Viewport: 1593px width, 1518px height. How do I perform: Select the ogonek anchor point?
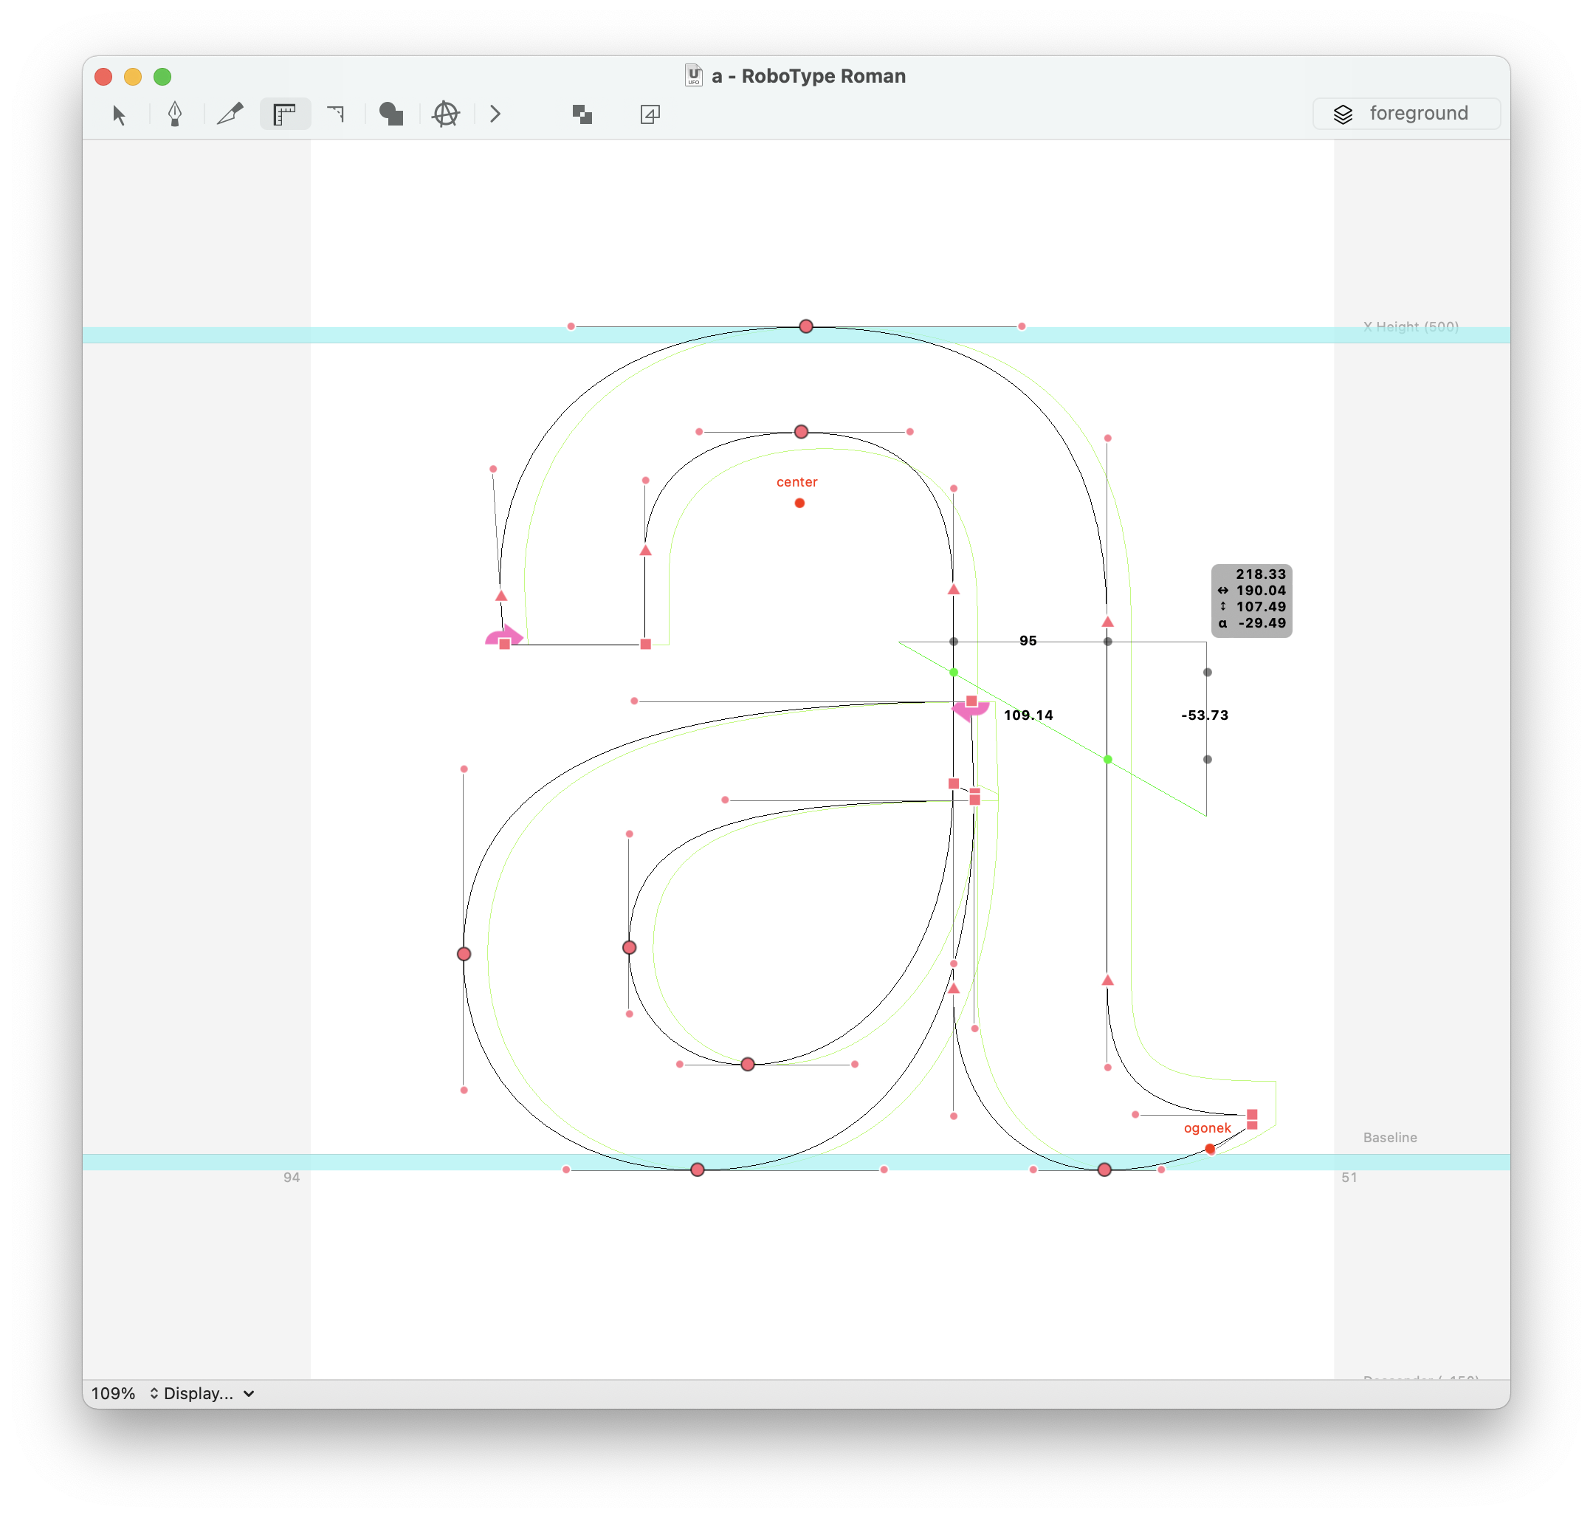tap(1210, 1149)
